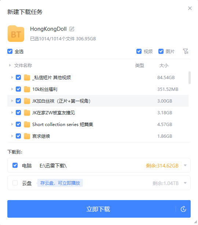Click the E:\迅雷下载\ path field

coord(53,166)
